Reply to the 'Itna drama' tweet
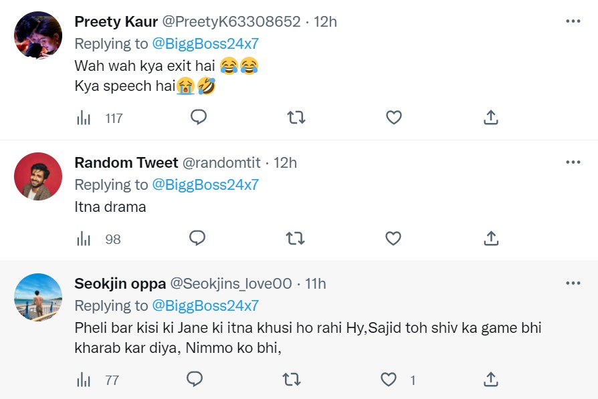Image resolution: width=598 pixels, height=399 pixels. (197, 238)
